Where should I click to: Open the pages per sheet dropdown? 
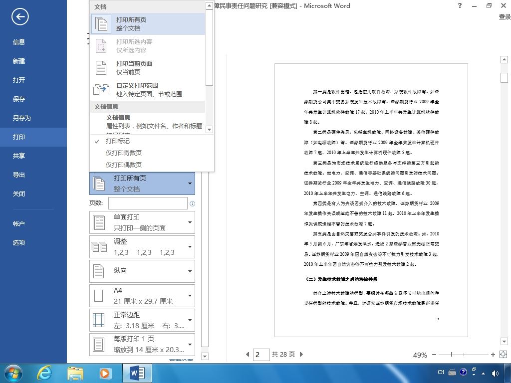pyautogui.click(x=142, y=345)
